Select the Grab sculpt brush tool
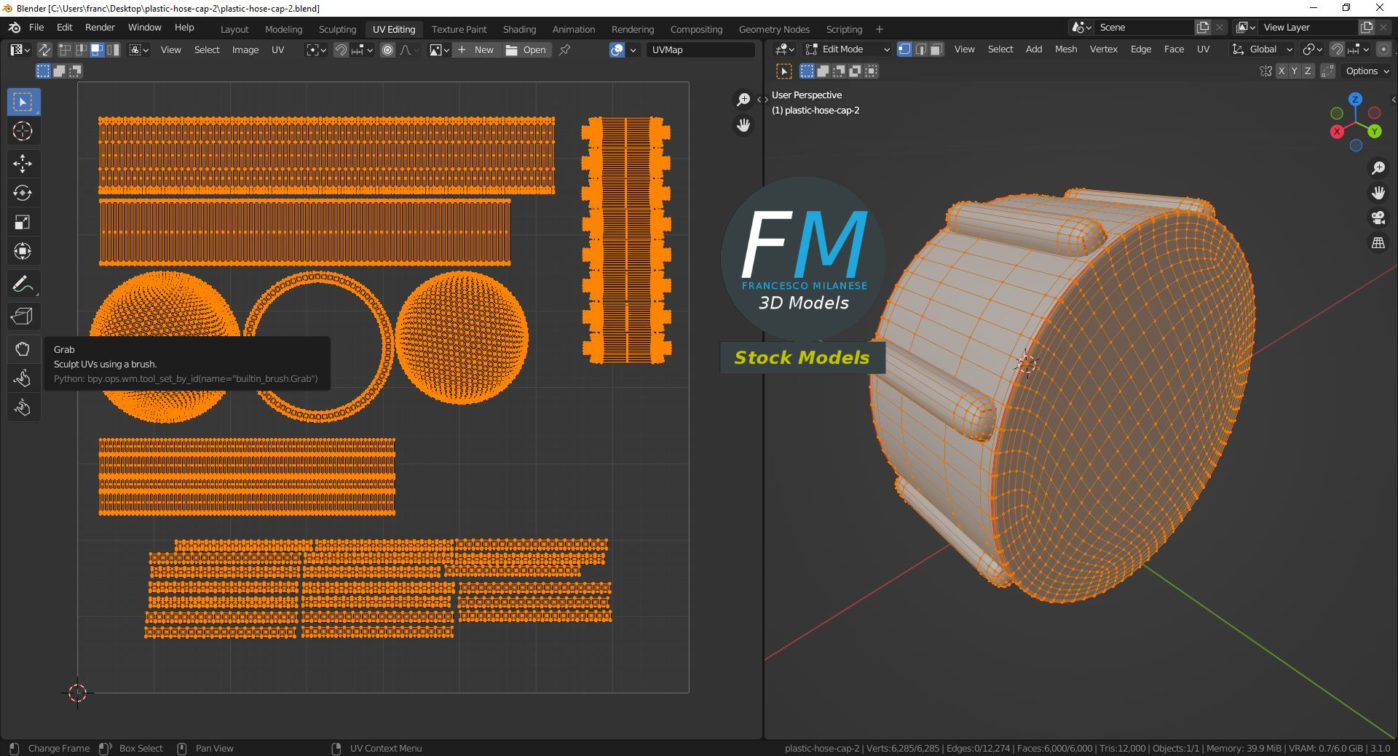 (23, 349)
